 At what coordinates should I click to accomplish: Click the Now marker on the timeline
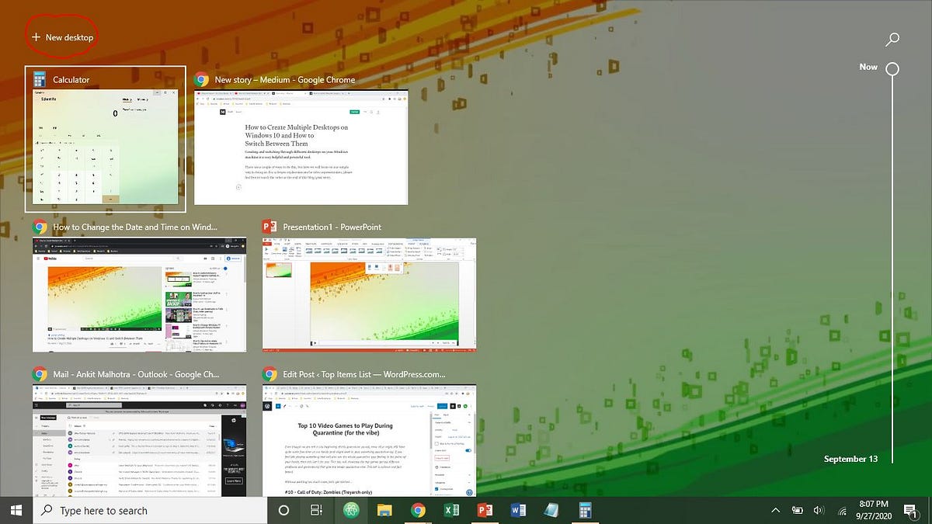tap(892, 68)
